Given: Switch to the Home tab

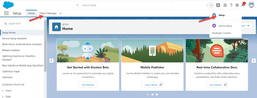Looking at the screenshot, I should pyautogui.click(x=31, y=13).
